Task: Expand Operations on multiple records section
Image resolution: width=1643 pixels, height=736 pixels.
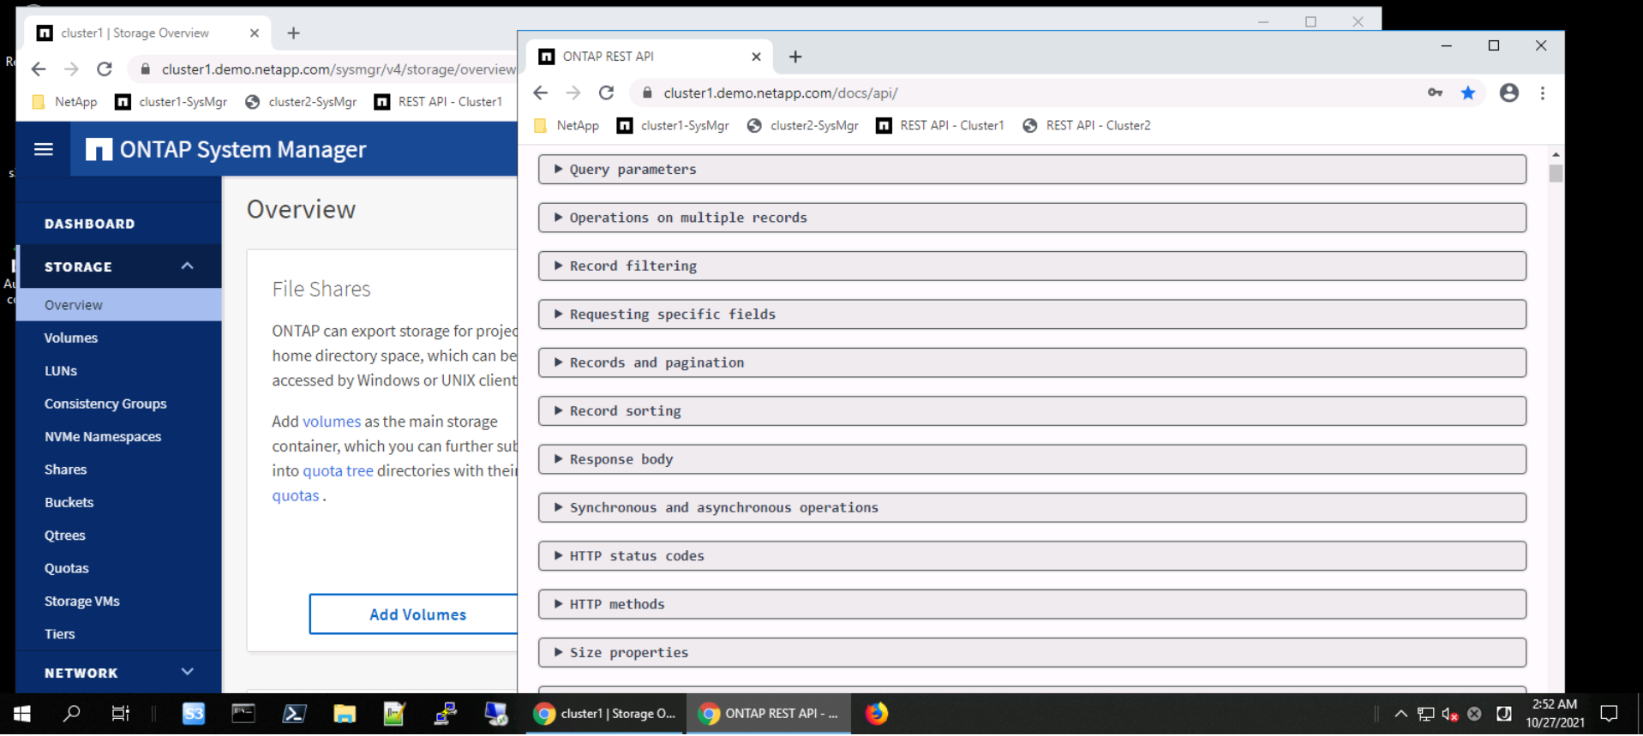Action: (x=1032, y=217)
